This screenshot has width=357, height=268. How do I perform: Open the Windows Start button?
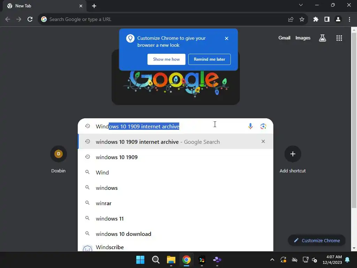pyautogui.click(x=140, y=260)
